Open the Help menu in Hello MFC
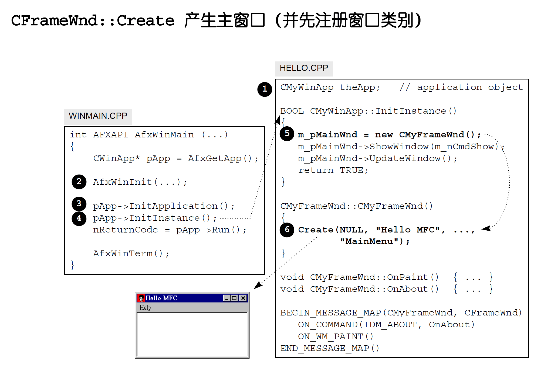The image size is (541, 368). [x=145, y=308]
